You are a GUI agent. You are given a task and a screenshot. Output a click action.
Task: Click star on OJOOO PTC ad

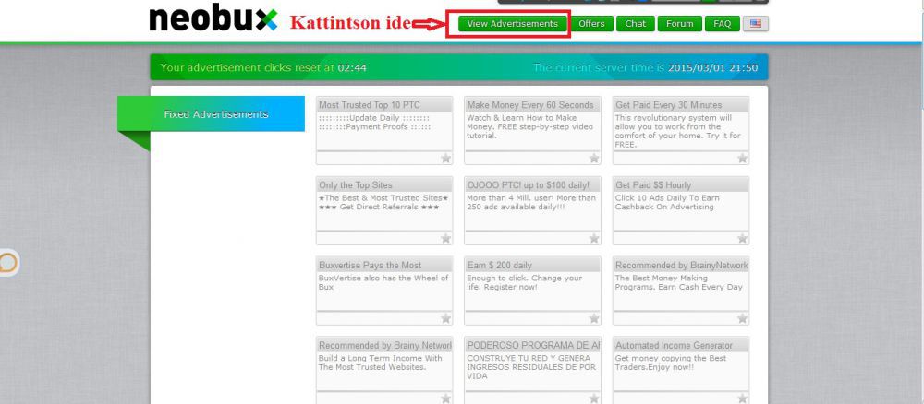(594, 239)
